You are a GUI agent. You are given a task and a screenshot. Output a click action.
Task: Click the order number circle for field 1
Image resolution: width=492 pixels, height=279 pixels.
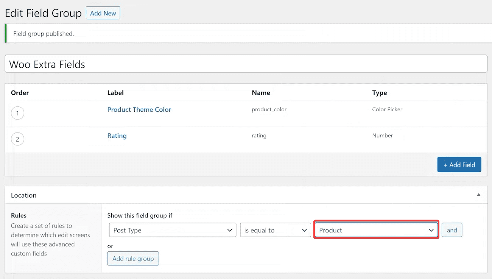point(17,113)
